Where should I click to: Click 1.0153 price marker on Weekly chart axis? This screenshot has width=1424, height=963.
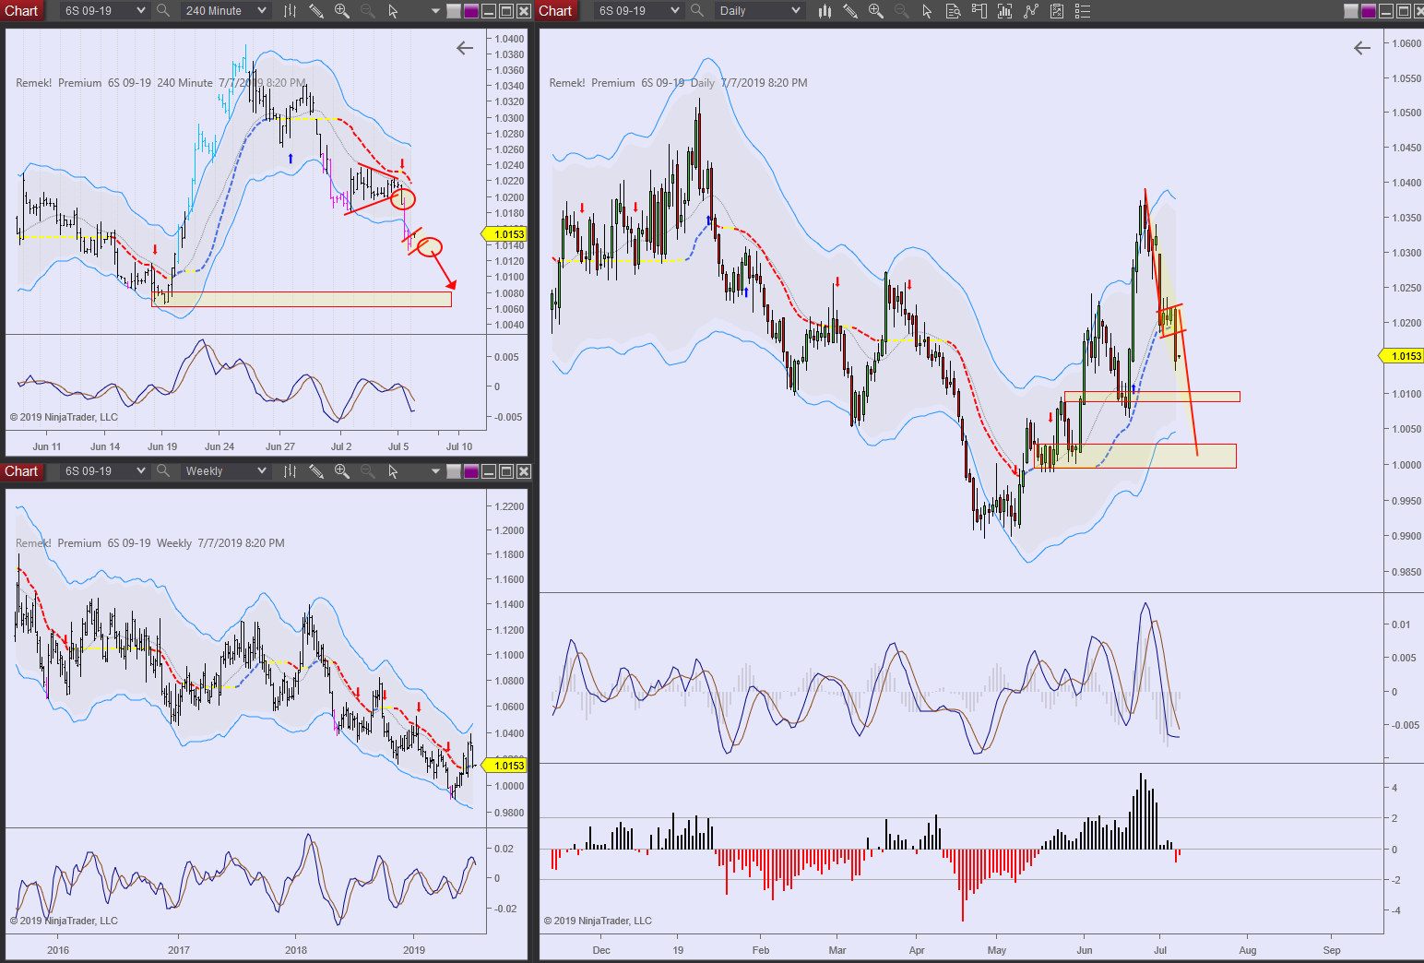click(x=504, y=766)
